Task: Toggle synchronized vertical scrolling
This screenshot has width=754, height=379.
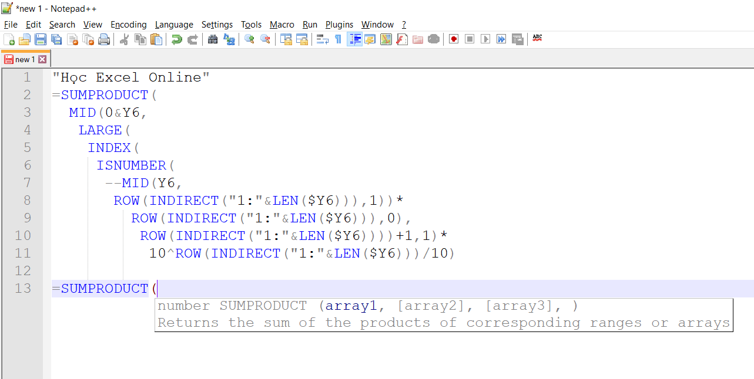Action: click(x=286, y=39)
